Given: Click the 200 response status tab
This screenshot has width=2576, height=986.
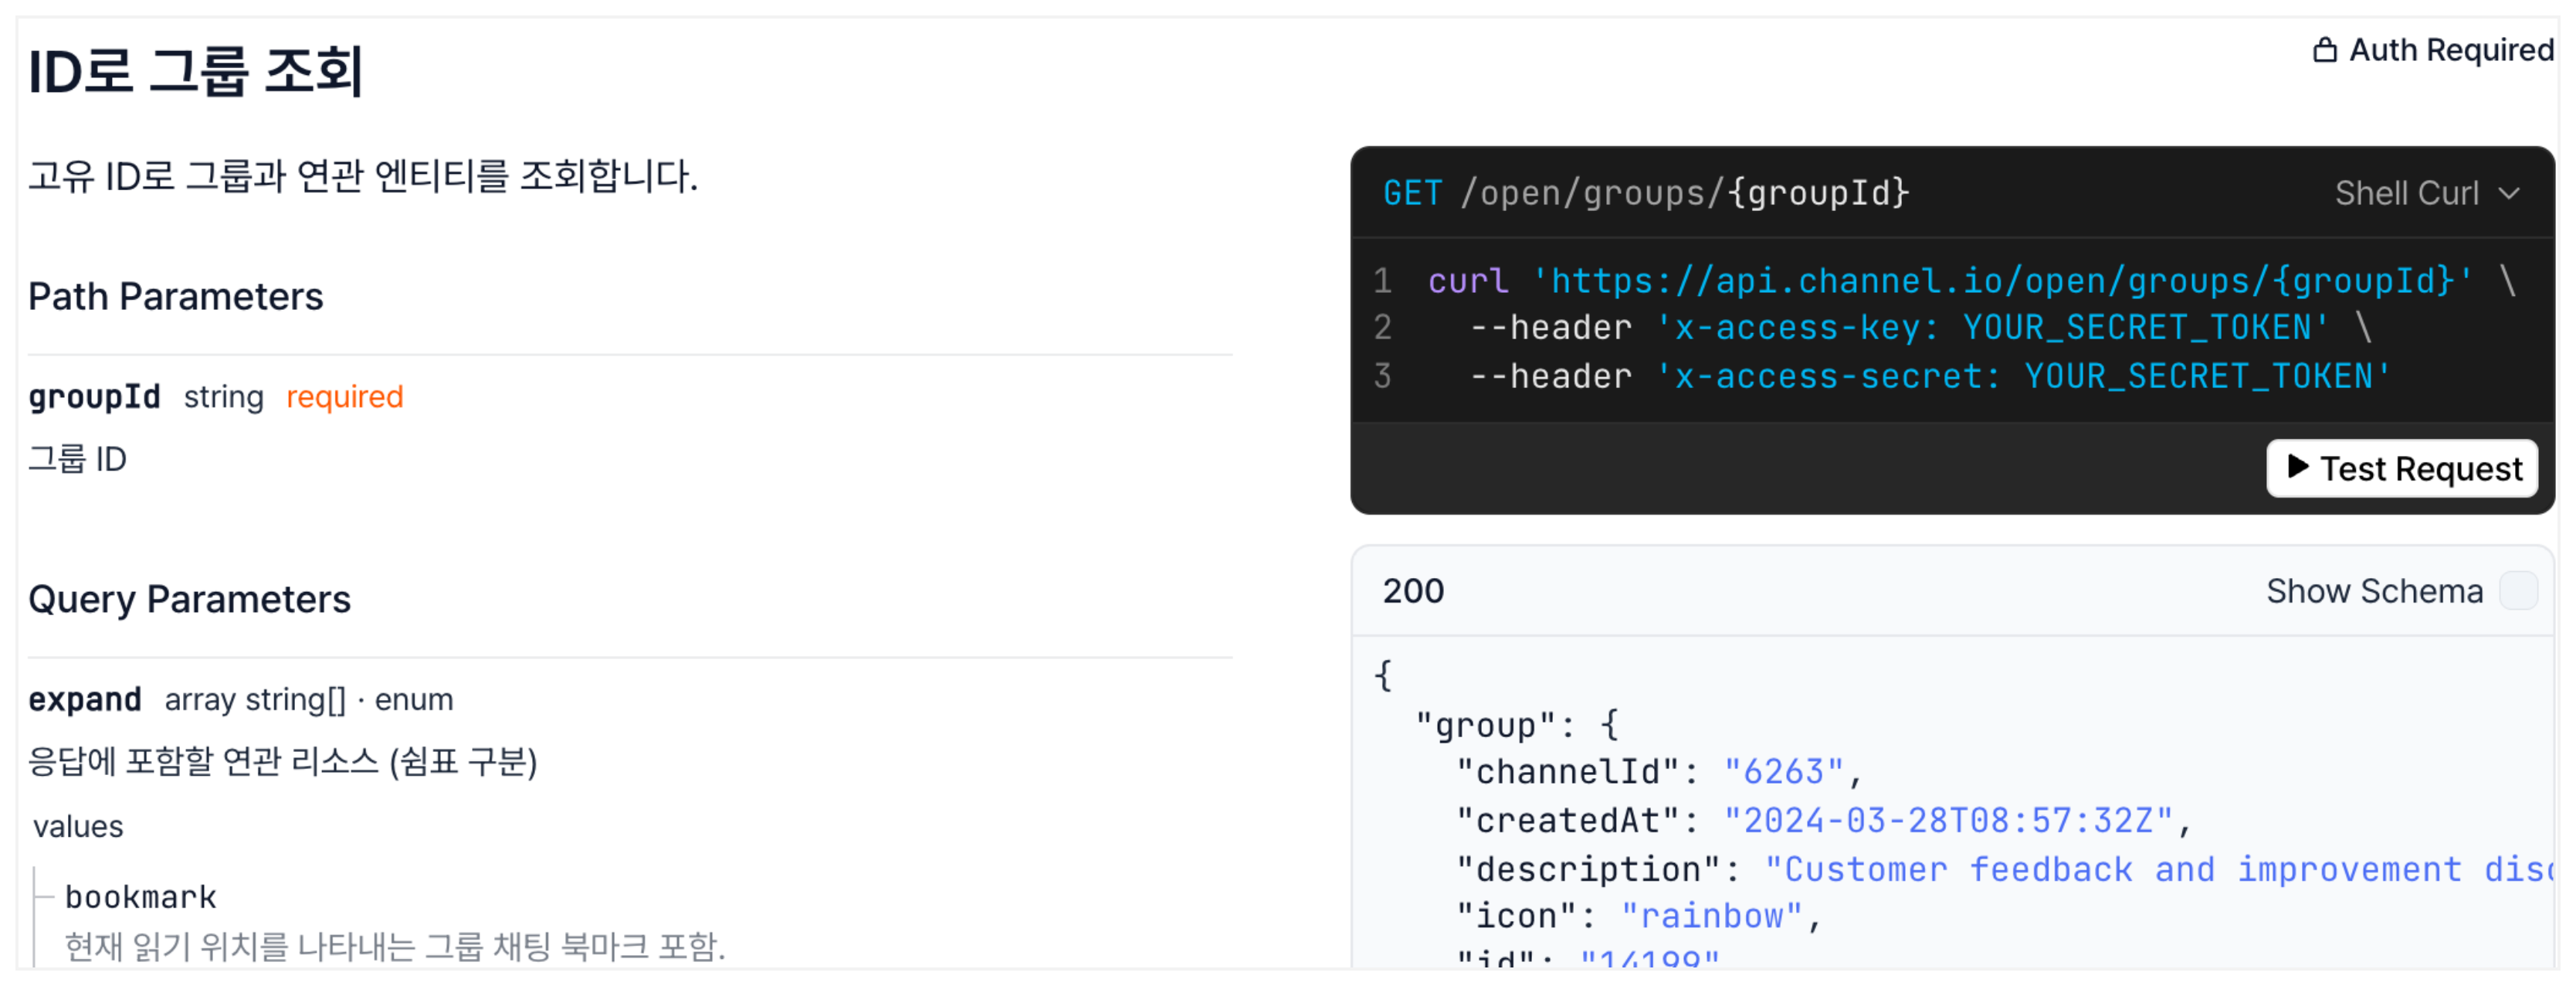Looking at the screenshot, I should (x=1412, y=590).
